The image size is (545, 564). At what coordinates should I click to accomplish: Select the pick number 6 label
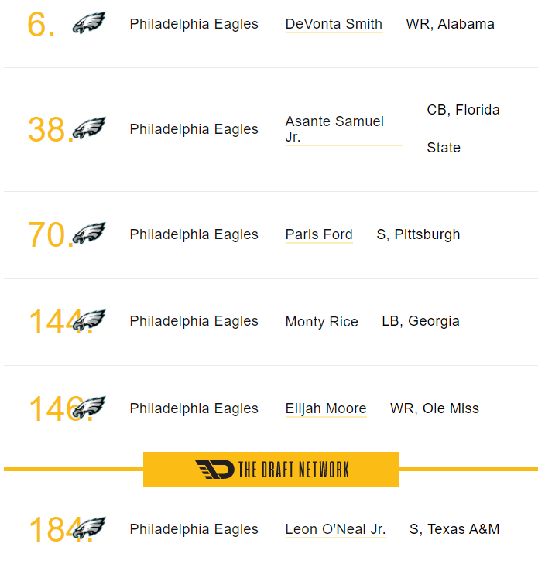click(41, 25)
